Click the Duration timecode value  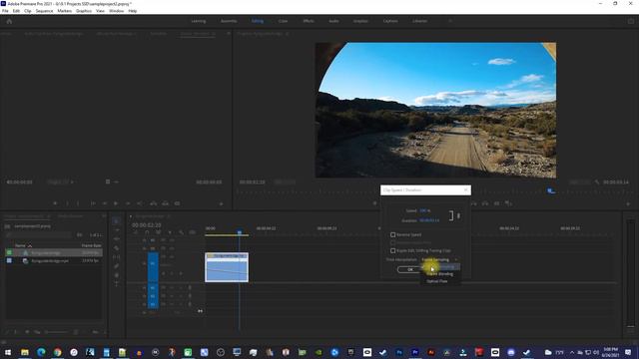click(x=429, y=220)
